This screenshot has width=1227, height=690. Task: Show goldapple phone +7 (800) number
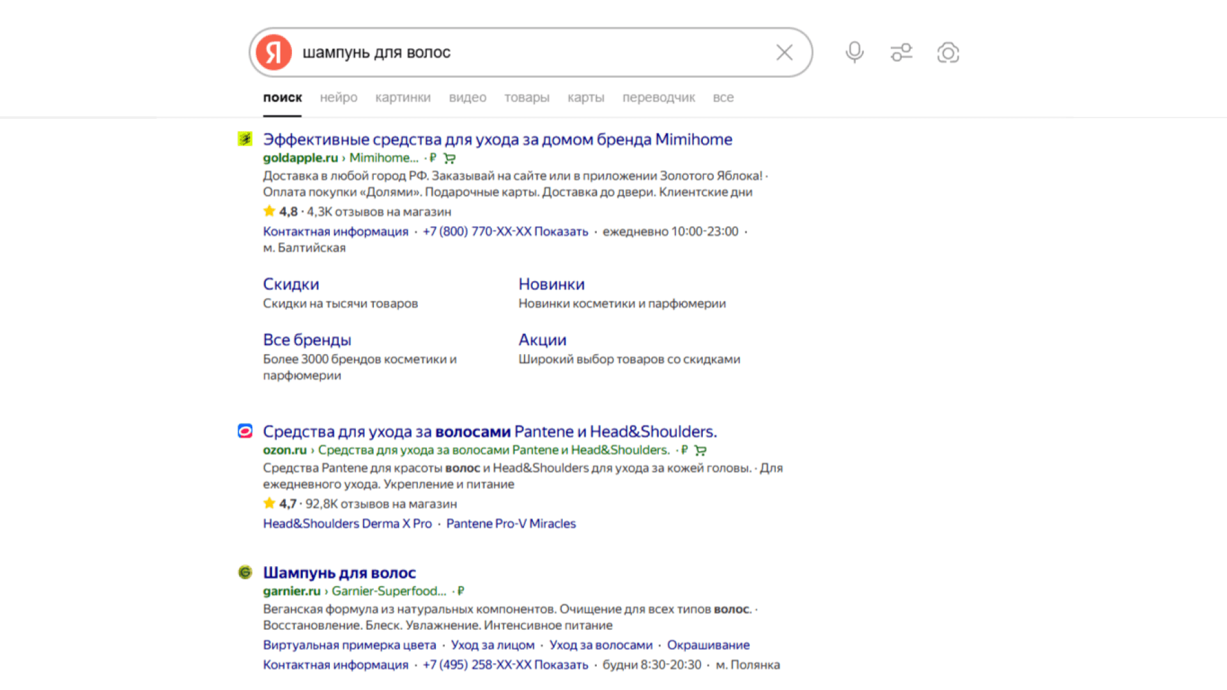[x=505, y=231]
